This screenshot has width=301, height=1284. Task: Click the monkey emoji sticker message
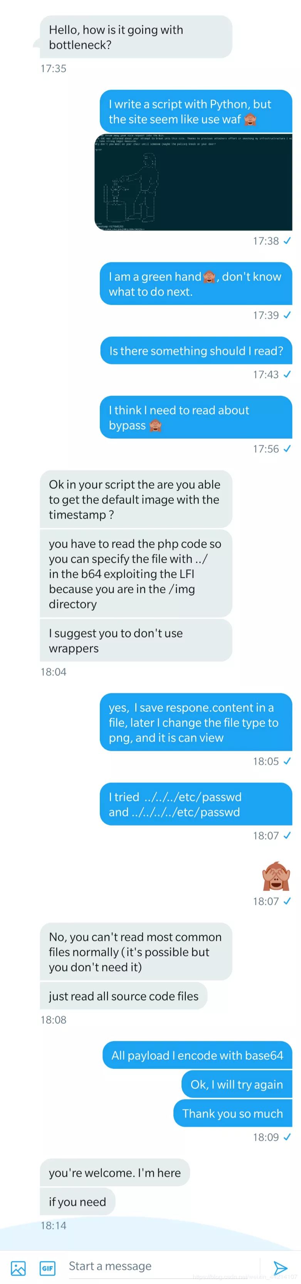tap(276, 876)
